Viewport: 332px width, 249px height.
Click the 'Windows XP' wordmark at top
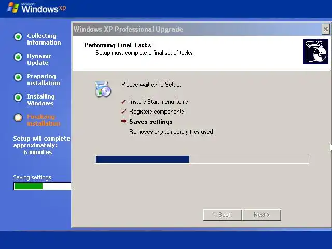coord(44,9)
